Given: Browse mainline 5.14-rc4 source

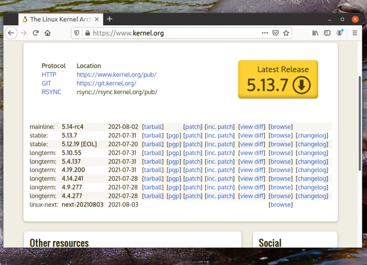Looking at the screenshot, I should (281, 127).
